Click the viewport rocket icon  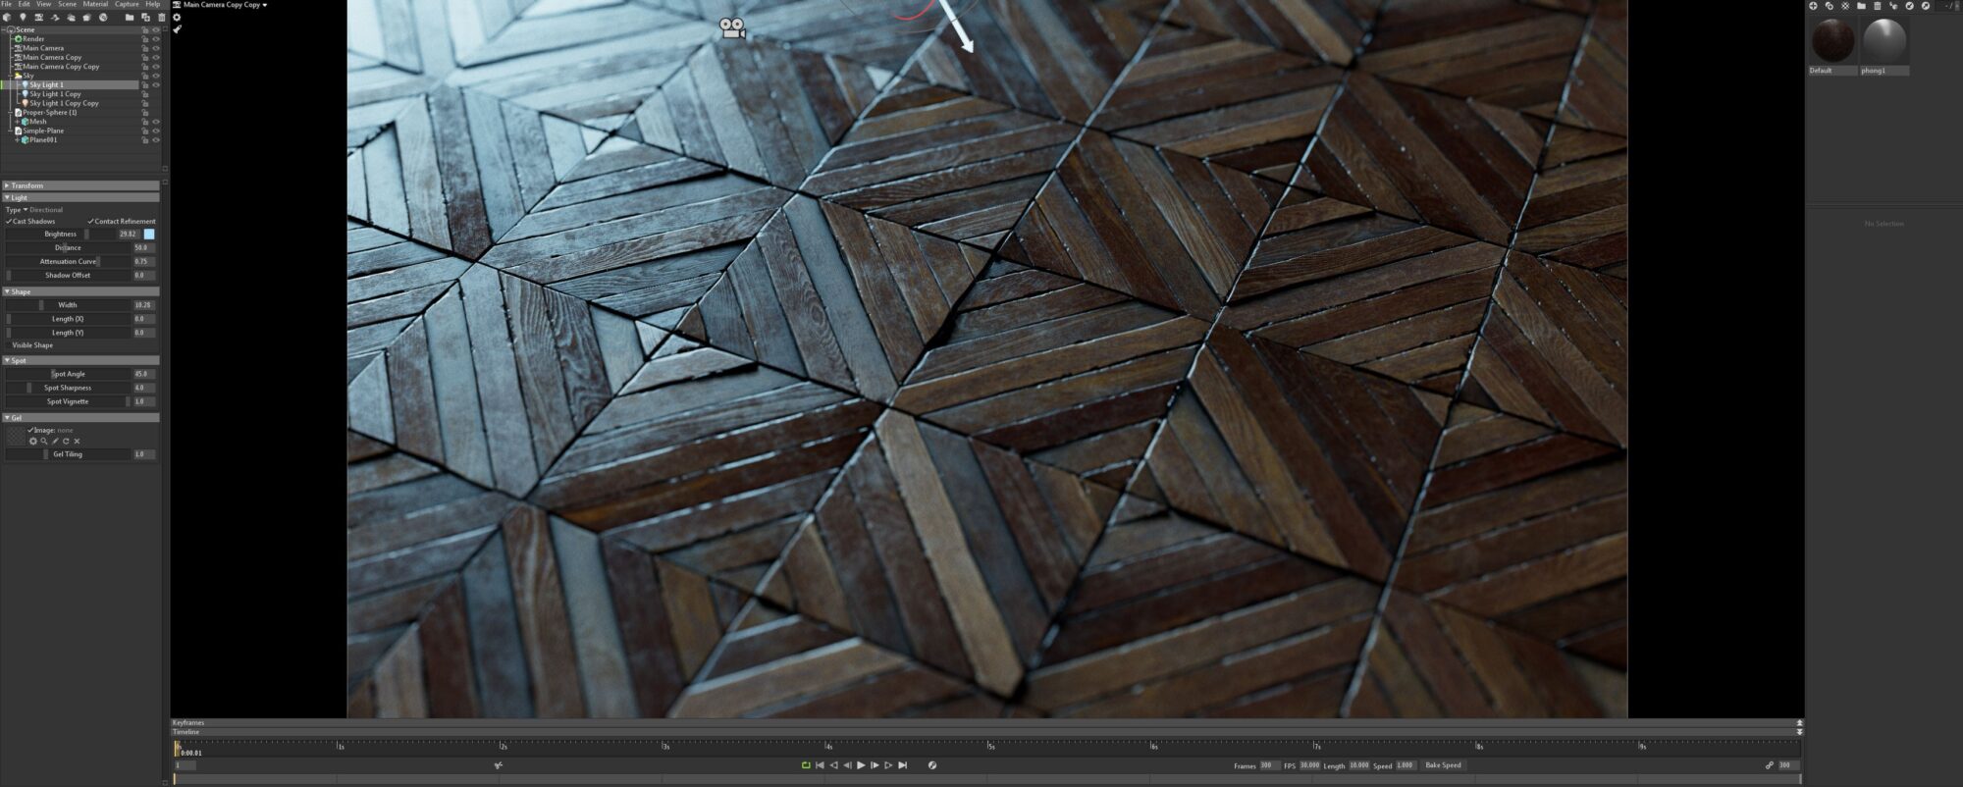tap(178, 29)
